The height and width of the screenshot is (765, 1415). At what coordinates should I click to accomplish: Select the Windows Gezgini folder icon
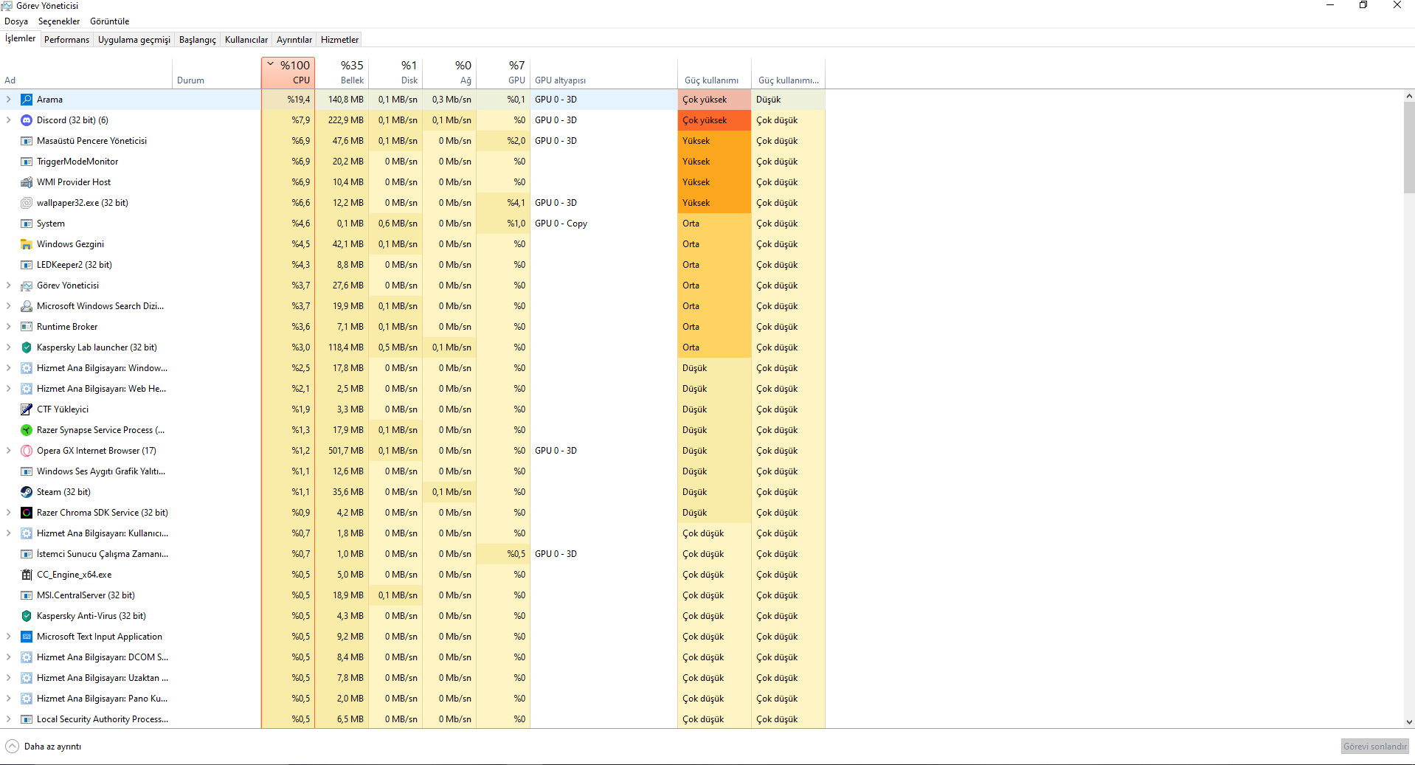pos(26,243)
